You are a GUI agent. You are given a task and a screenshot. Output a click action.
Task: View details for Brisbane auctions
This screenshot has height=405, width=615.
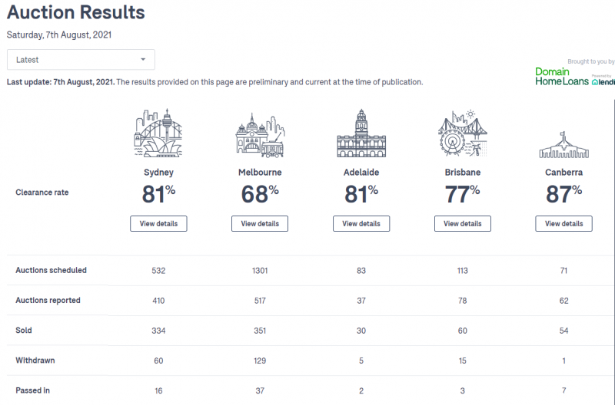[x=463, y=223]
